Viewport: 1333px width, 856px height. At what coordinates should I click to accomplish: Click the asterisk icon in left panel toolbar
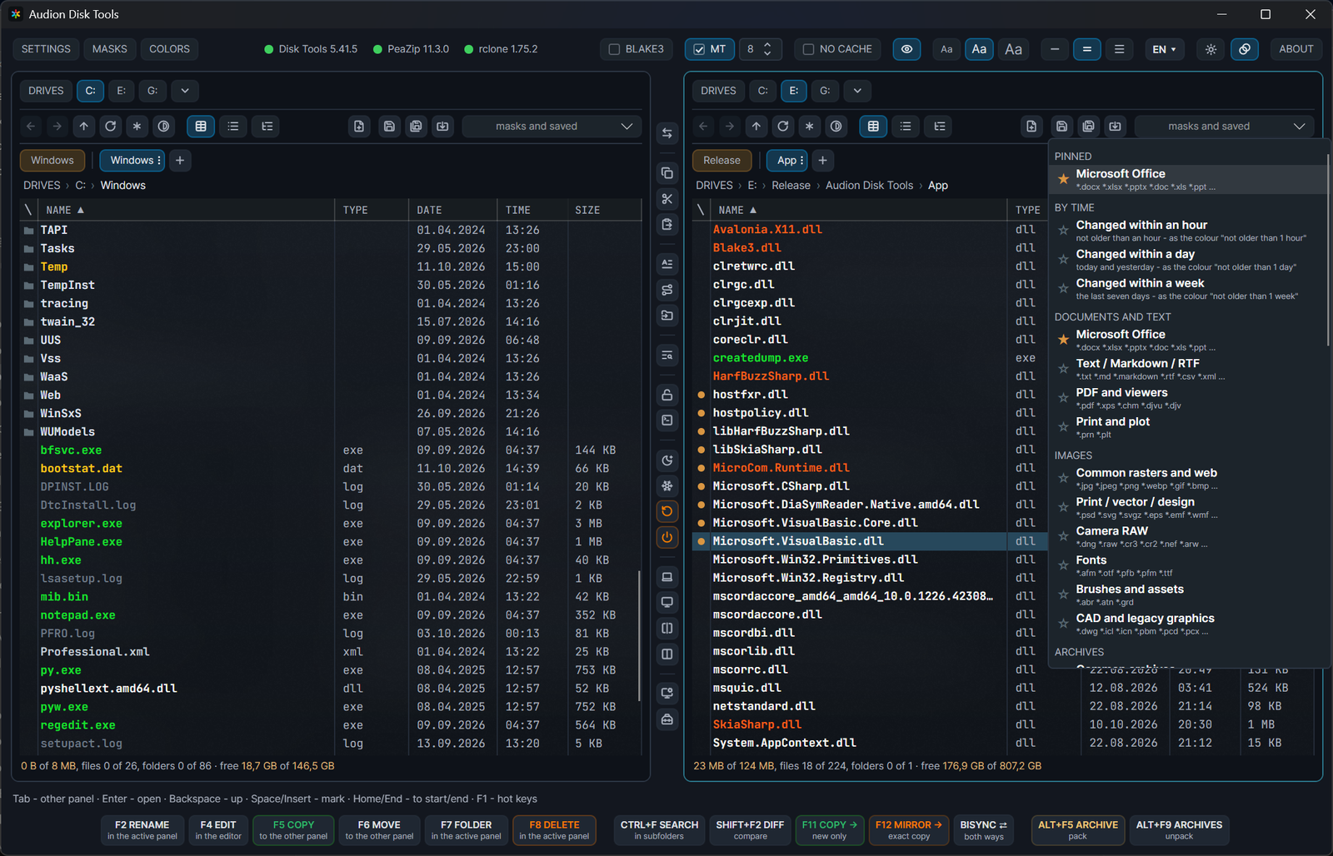pyautogui.click(x=137, y=127)
